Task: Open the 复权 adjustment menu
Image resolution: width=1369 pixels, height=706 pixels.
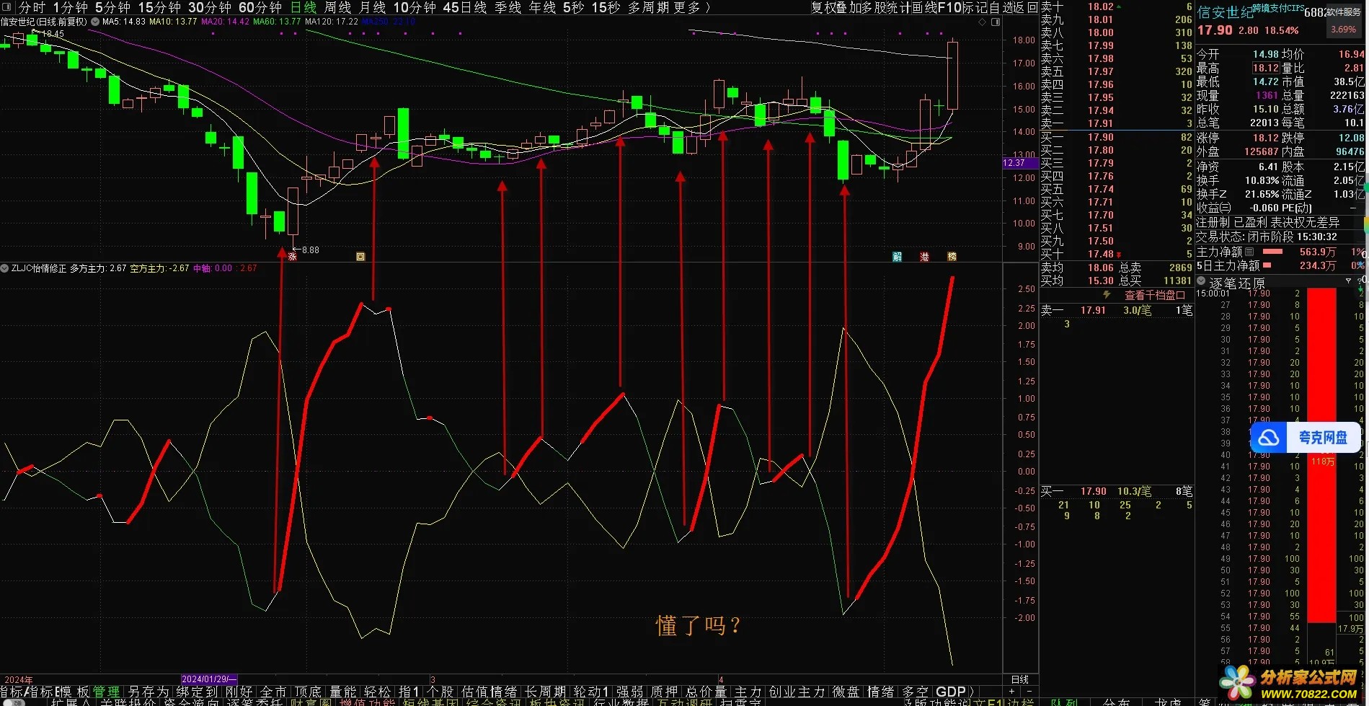Action: pyautogui.click(x=823, y=7)
